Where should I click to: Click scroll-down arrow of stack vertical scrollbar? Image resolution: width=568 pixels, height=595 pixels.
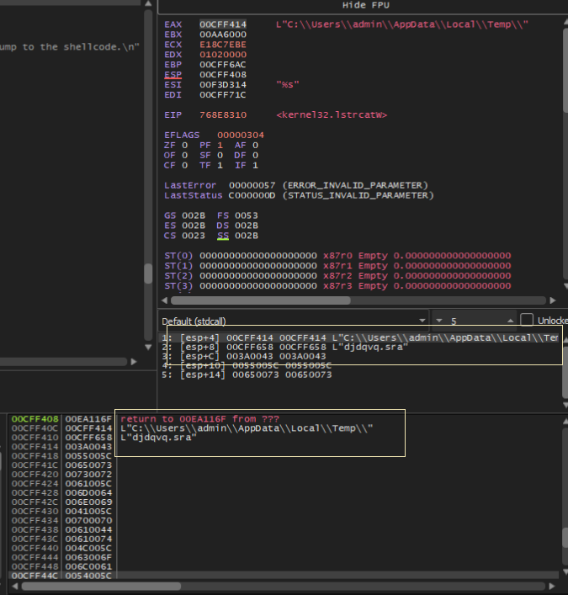pyautogui.click(x=565, y=571)
